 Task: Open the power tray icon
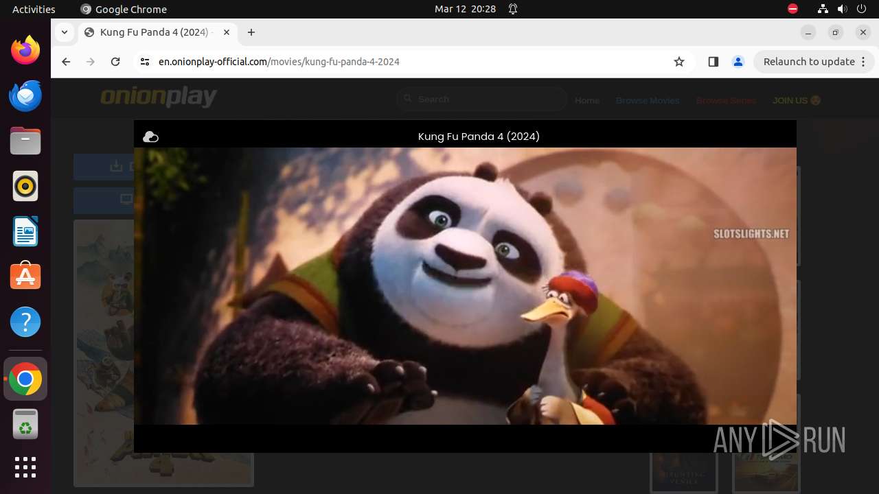[x=861, y=9]
